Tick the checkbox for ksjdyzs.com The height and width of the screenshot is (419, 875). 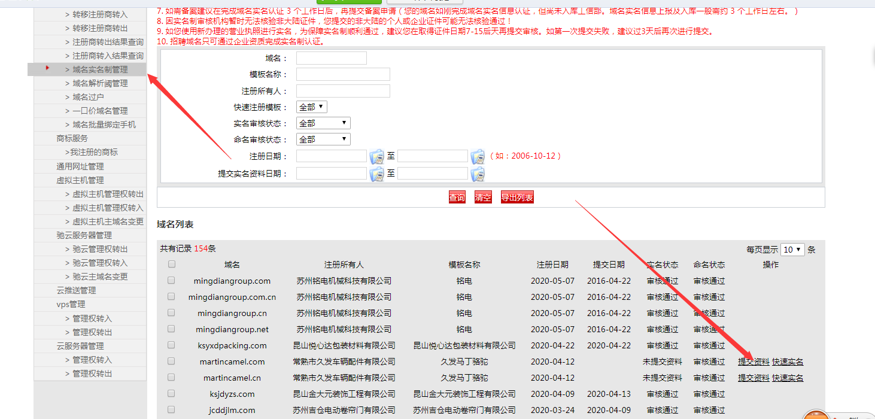[x=172, y=393]
